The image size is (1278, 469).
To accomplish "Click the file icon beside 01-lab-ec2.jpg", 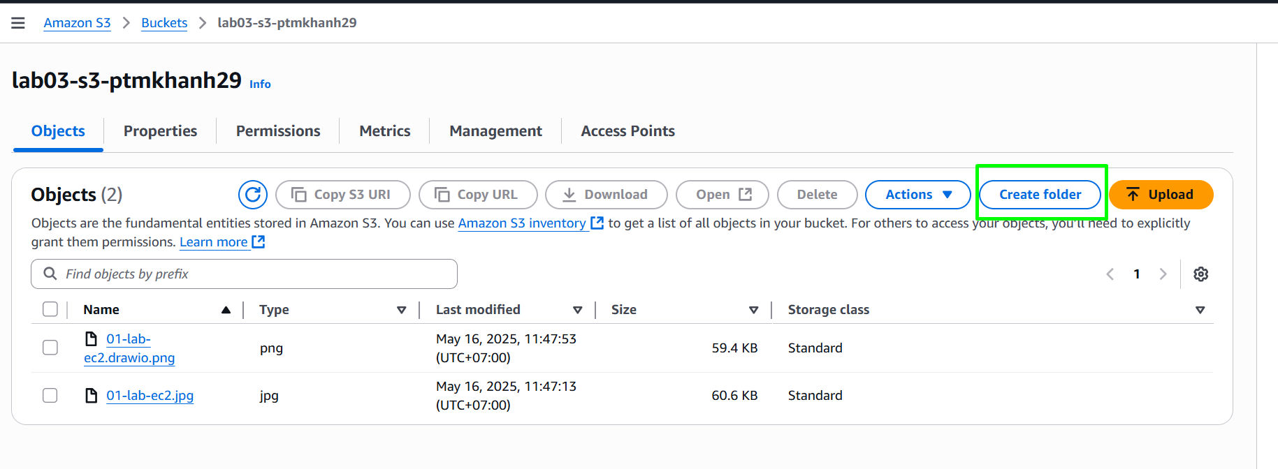I will click(x=91, y=396).
